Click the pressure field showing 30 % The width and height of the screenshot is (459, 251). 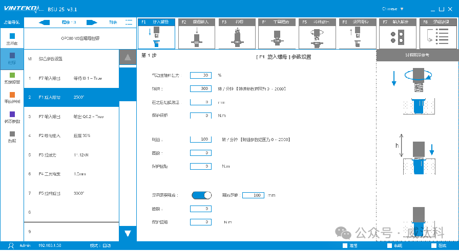pos(201,75)
